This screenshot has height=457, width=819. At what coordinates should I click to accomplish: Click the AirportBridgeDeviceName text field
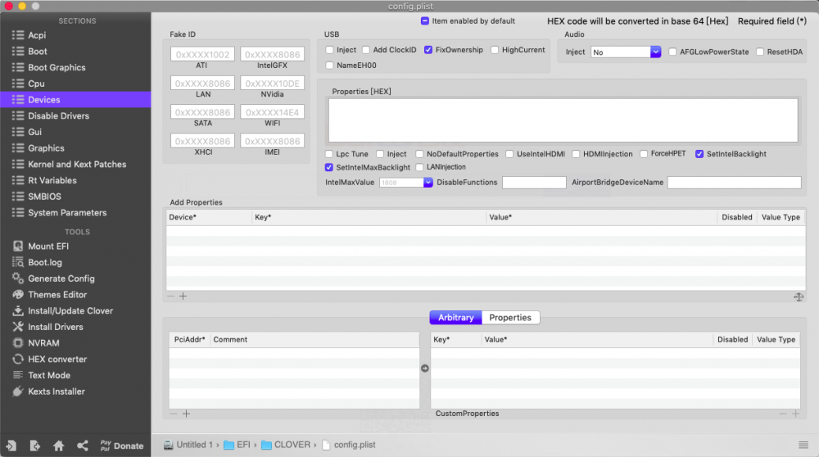coord(734,183)
